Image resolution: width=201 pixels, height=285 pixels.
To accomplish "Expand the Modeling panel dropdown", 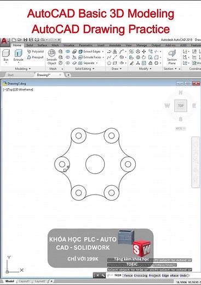I will (x=30, y=69).
